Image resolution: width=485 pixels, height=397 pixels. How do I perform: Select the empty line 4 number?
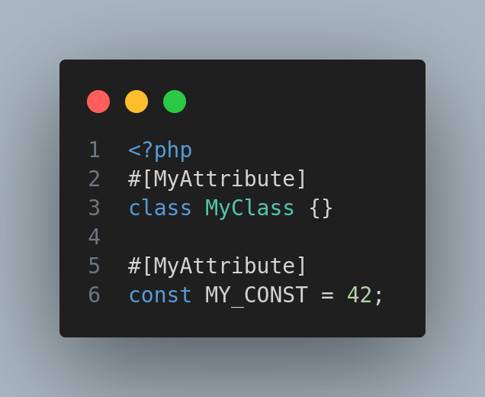(94, 237)
